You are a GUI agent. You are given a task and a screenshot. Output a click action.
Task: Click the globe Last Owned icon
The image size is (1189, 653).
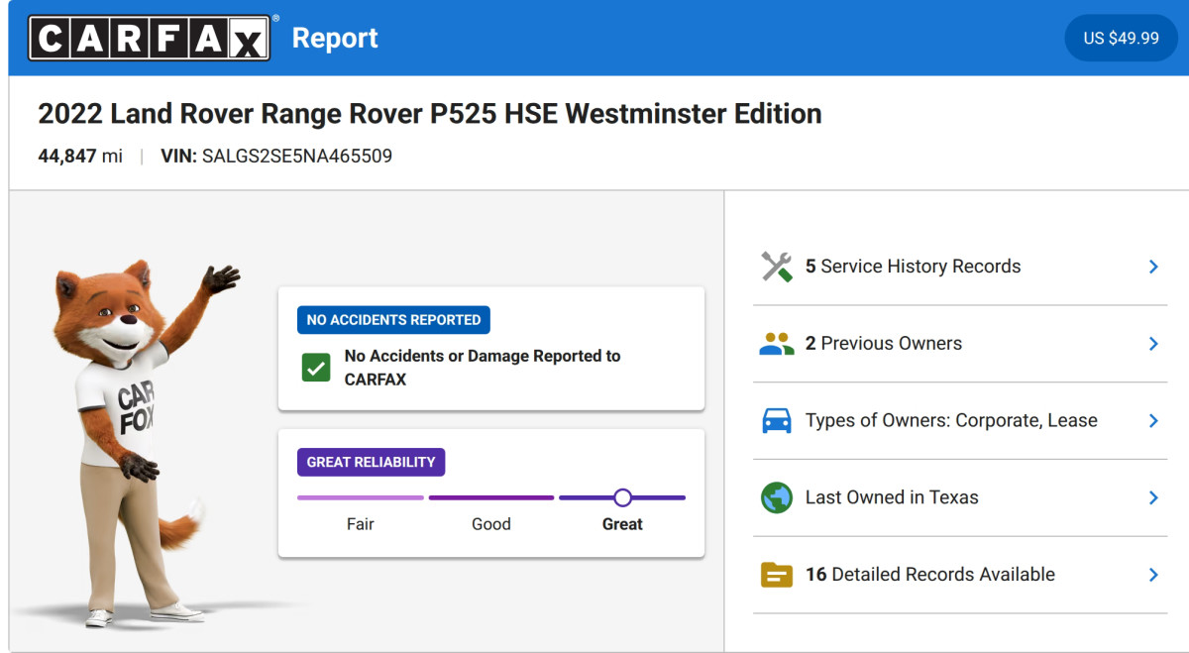pyautogui.click(x=777, y=497)
